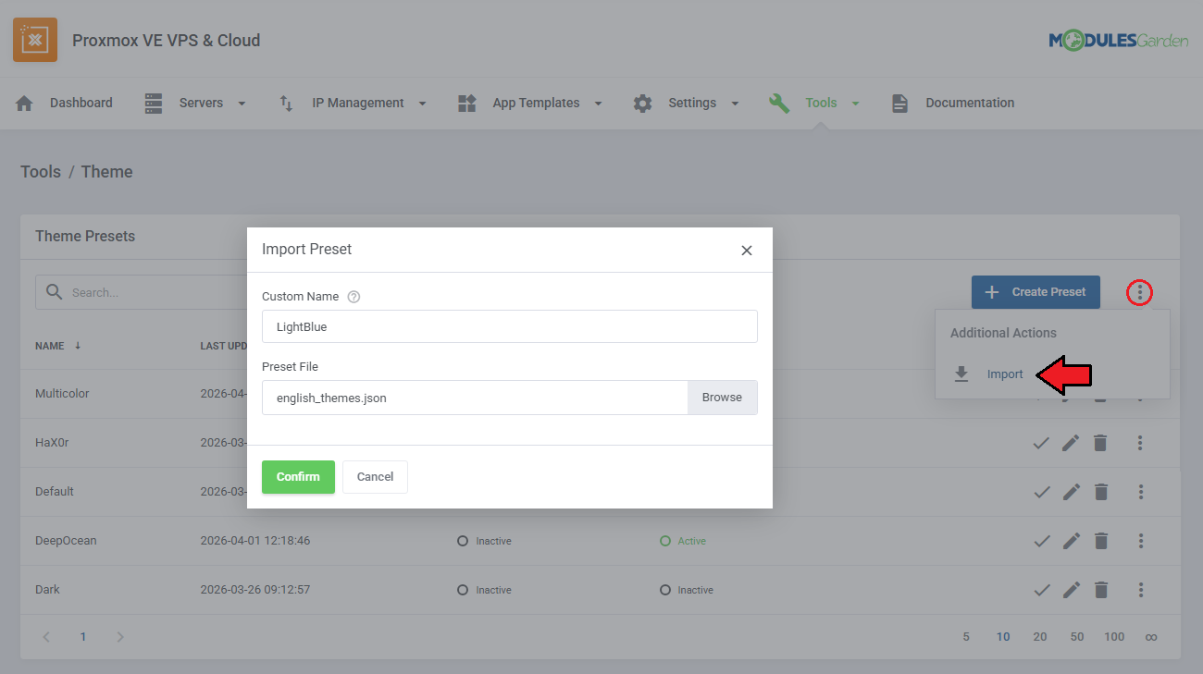The image size is (1203, 674).
Task: Select Import from Additional Actions menu
Action: pos(1004,374)
